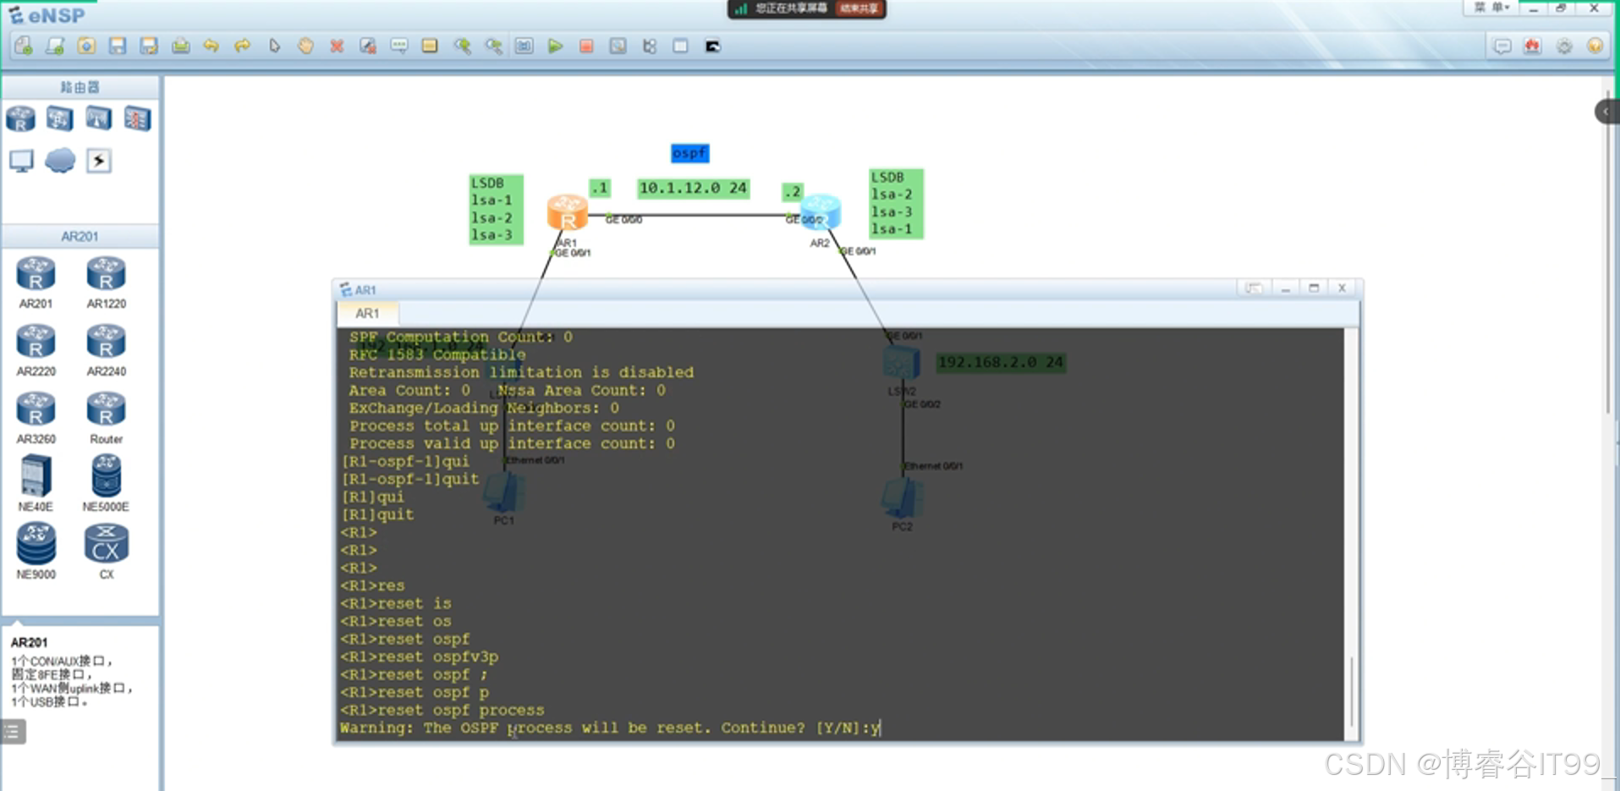Pick the AR2240 router model

coord(106,350)
